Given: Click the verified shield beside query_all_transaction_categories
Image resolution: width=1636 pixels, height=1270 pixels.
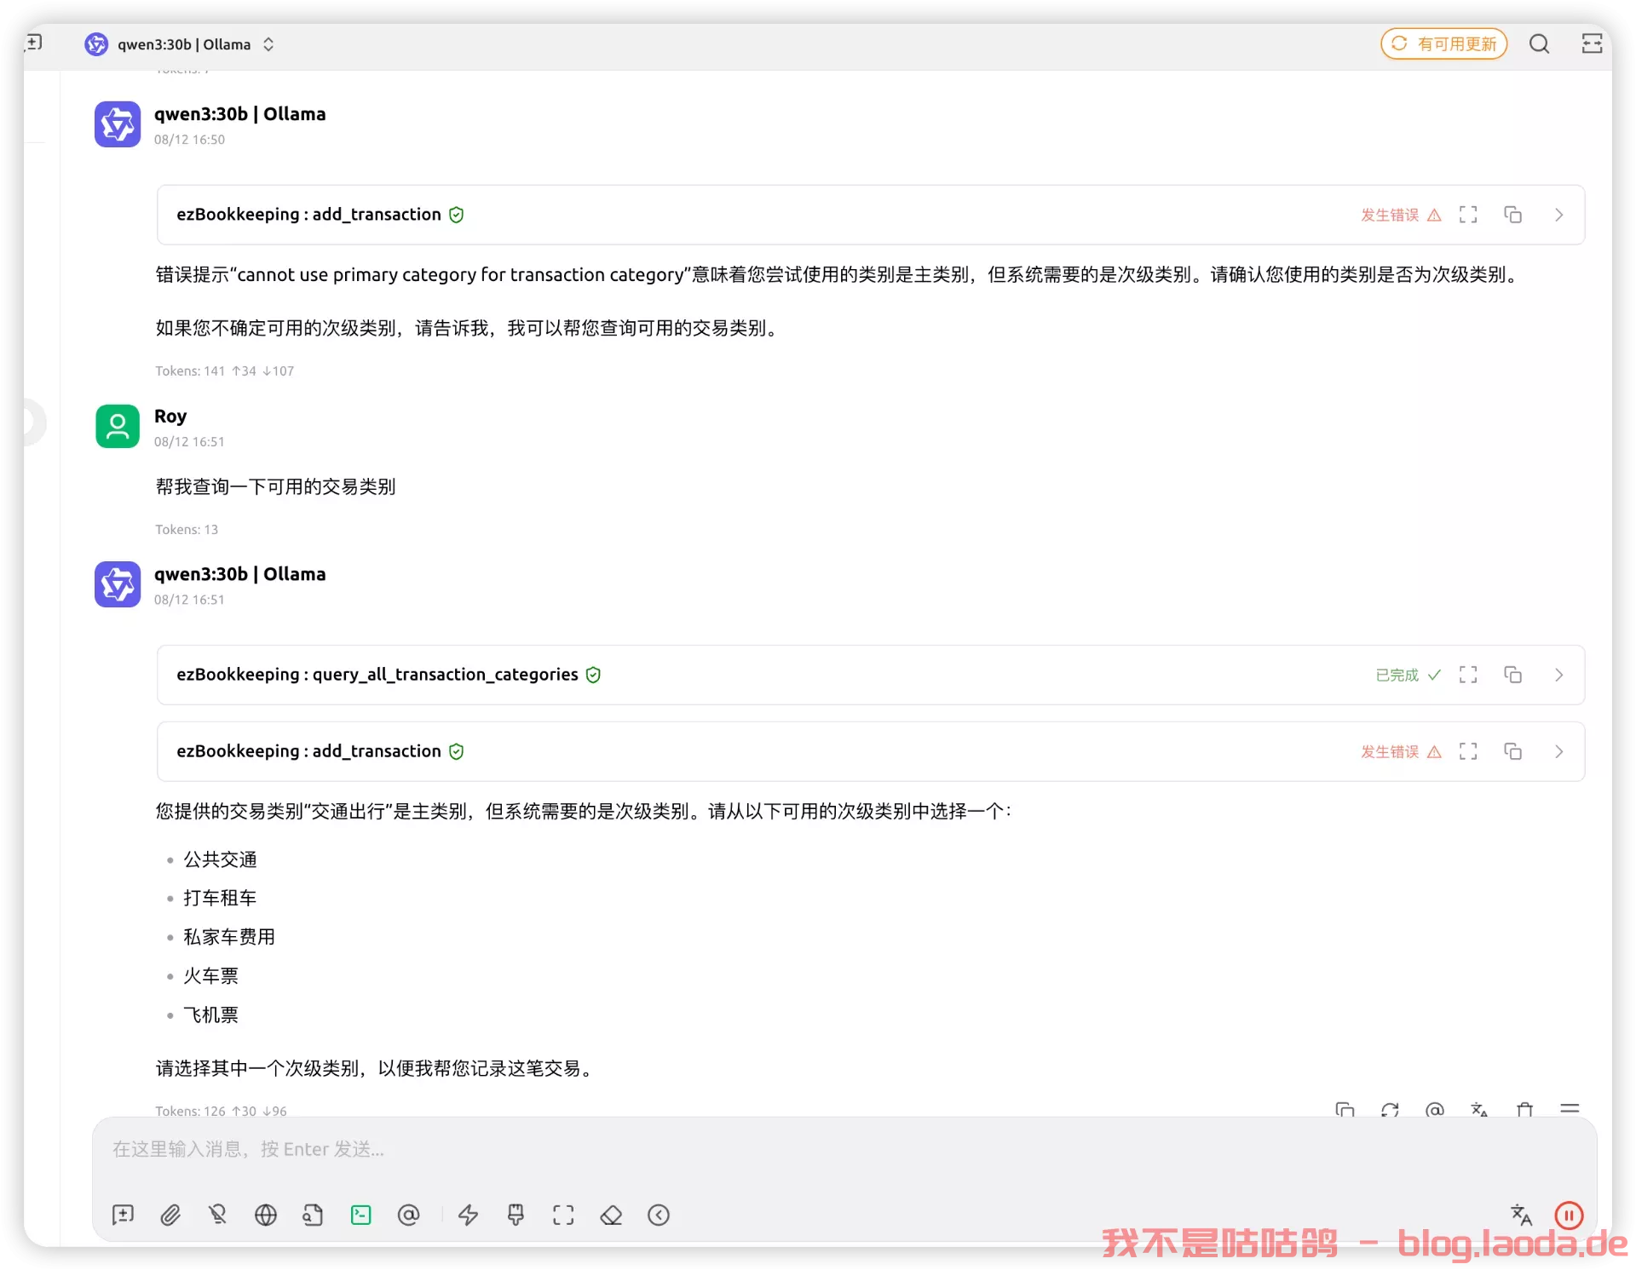Looking at the screenshot, I should tap(593, 675).
